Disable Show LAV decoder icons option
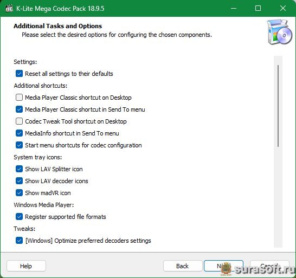 click(20, 181)
